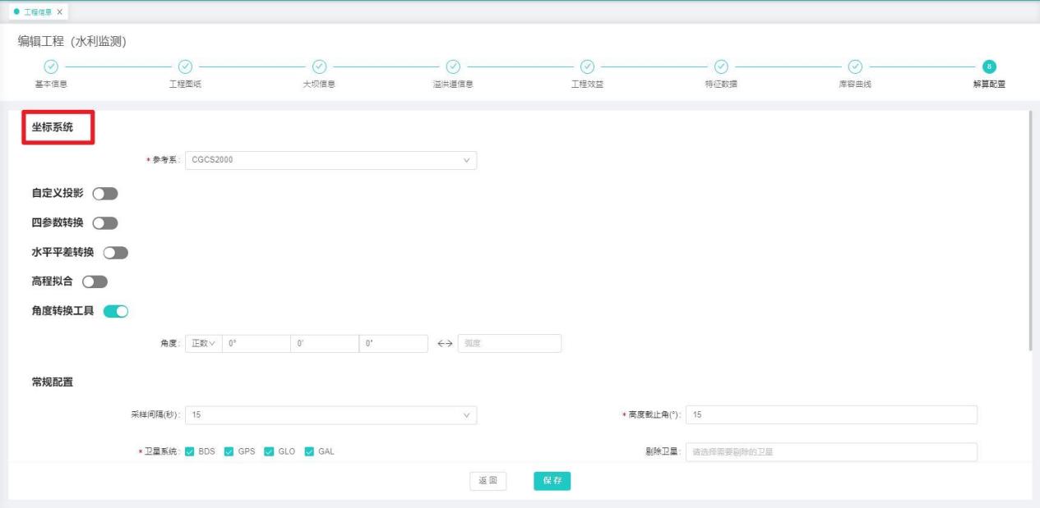Uncheck the BDS satellite system checkbox

190,452
